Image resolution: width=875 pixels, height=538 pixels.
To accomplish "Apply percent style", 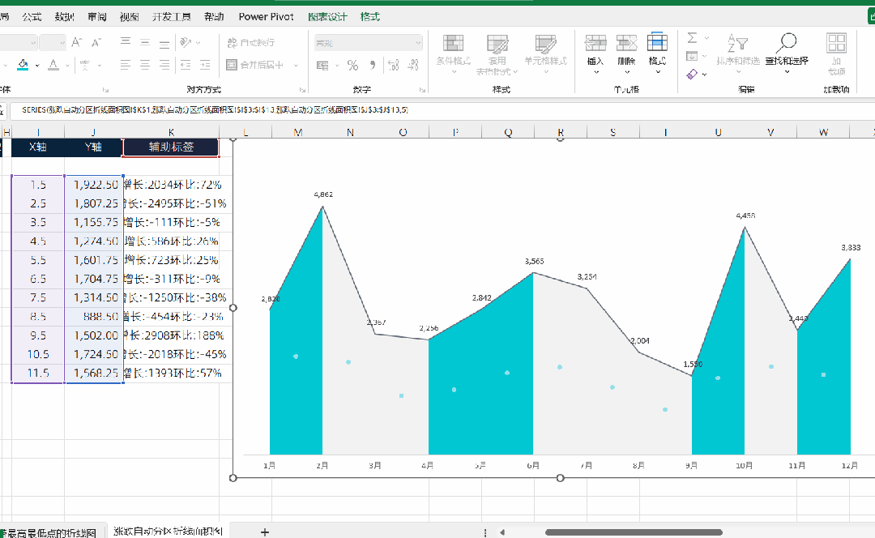I will click(352, 66).
